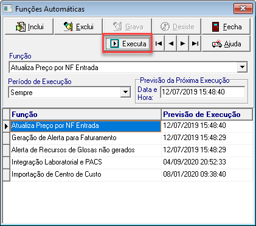Image resolution: width=256 pixels, height=226 pixels.
Task: Open the Função dropdown arrow
Action: [242, 67]
